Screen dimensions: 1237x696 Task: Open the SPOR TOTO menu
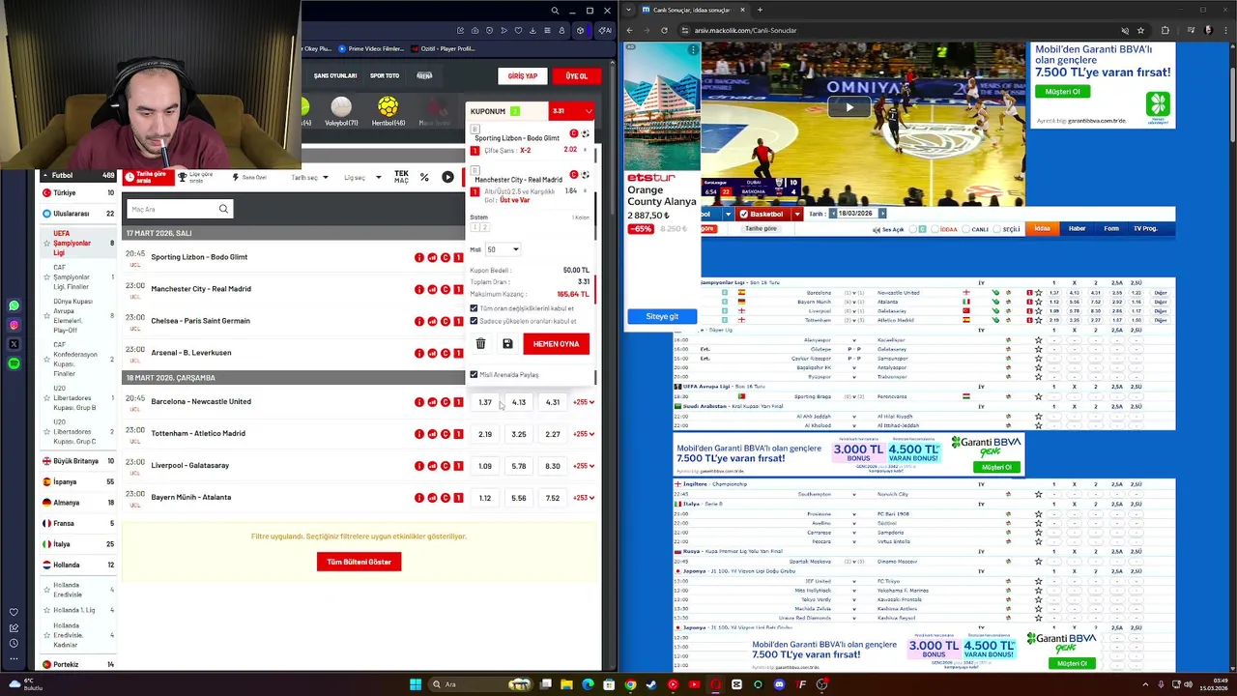pos(385,76)
